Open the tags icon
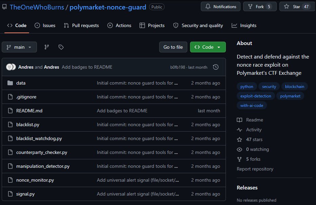This screenshot has width=316, height=205. (x=61, y=47)
